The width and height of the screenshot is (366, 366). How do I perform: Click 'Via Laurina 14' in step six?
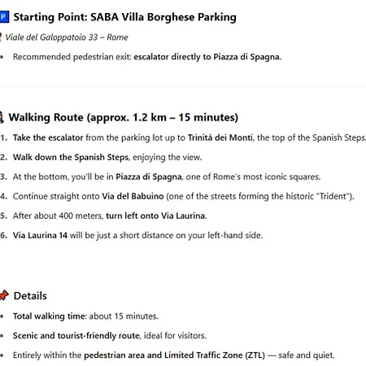40,235
